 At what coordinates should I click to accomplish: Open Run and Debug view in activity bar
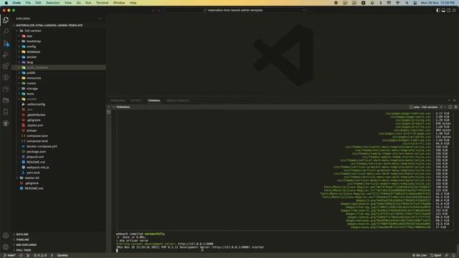tap(6, 54)
